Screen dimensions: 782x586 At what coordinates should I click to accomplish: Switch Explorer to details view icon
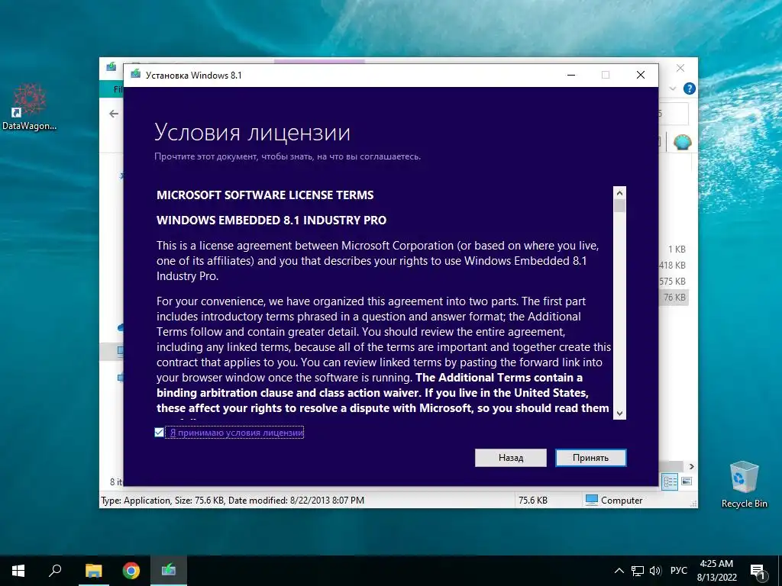(670, 481)
